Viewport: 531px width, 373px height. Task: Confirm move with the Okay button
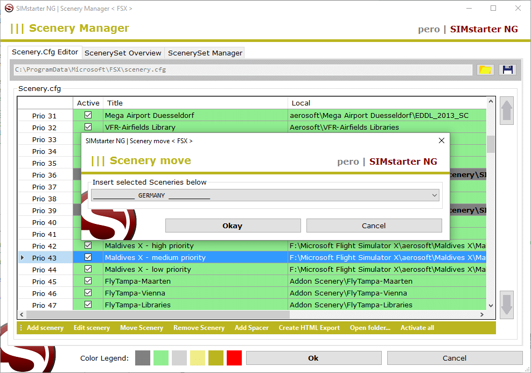point(233,226)
